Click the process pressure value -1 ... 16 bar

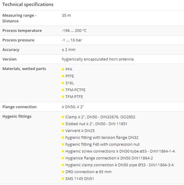[x=72, y=40]
